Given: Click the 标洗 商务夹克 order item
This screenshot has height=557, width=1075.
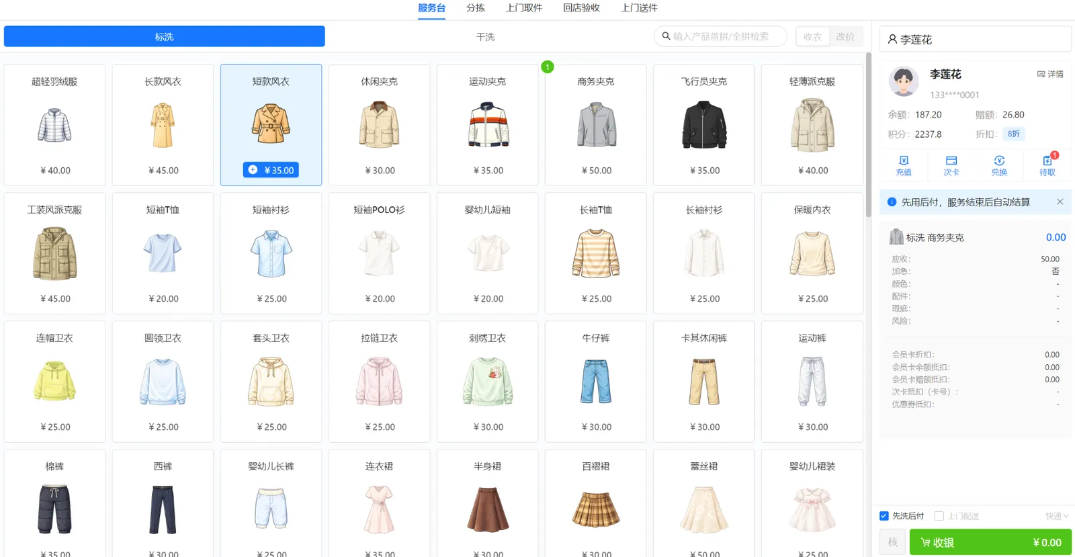Looking at the screenshot, I should pos(976,237).
